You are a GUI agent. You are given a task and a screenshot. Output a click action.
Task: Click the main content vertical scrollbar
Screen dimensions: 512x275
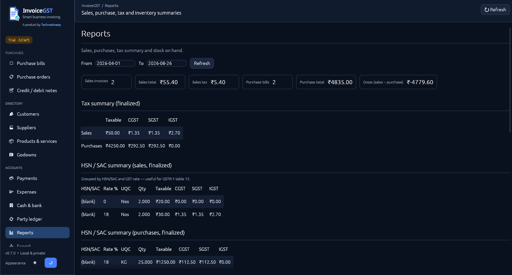coord(510,80)
